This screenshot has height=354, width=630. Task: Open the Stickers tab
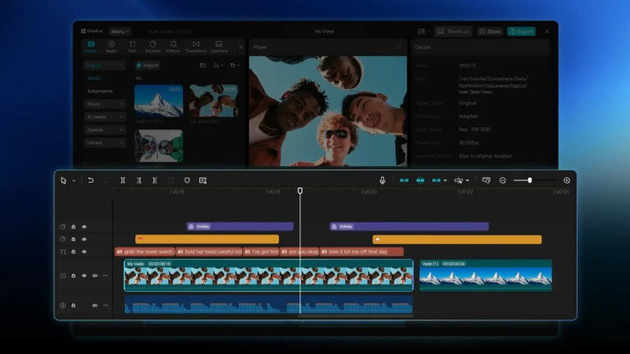point(153,47)
